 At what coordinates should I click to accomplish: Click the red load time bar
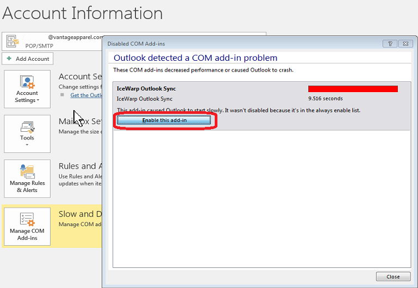353,89
